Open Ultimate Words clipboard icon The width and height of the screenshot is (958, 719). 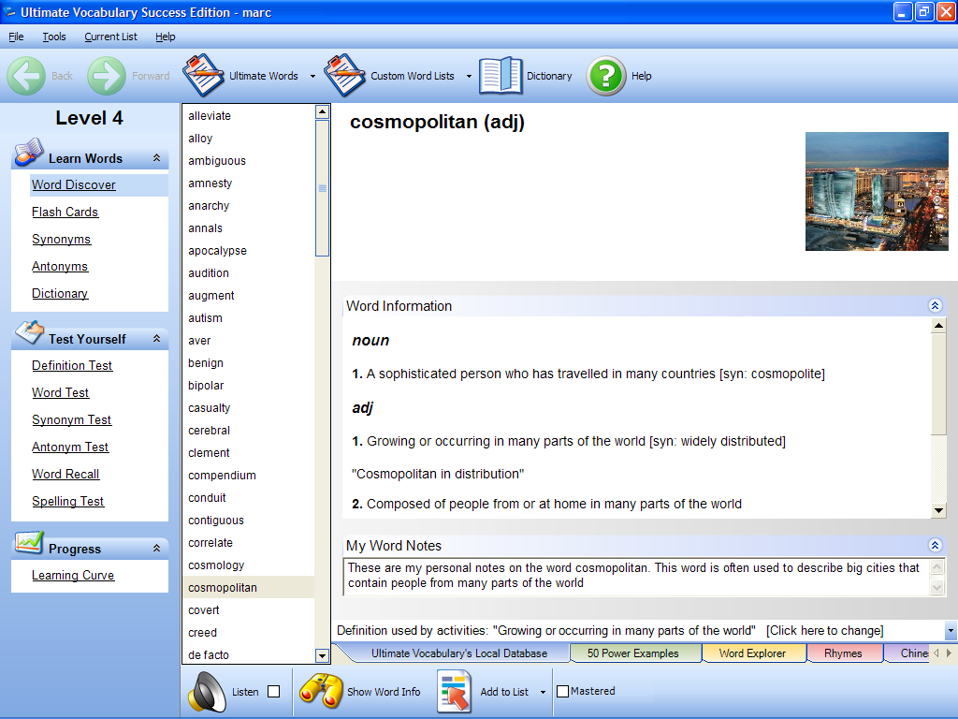(203, 75)
